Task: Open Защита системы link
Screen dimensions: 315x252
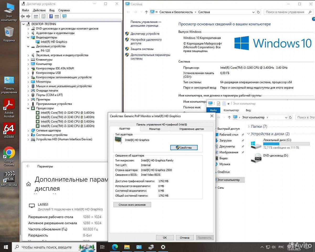Action: pyautogui.click(x=142, y=49)
